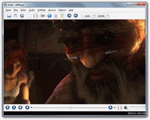This screenshot has height=120, width=150.
Task: Open the rewind options dropdown arrow
Action: pyautogui.click(x=31, y=108)
